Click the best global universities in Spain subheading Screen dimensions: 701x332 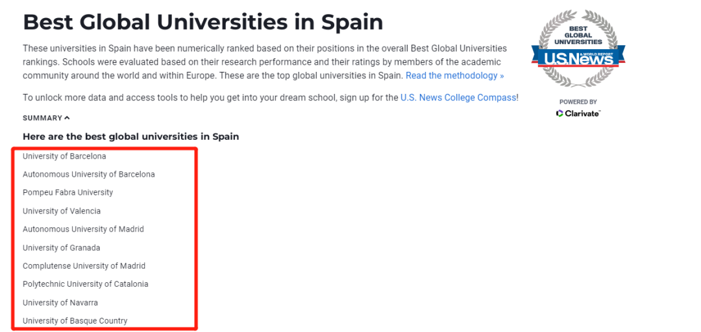click(131, 137)
